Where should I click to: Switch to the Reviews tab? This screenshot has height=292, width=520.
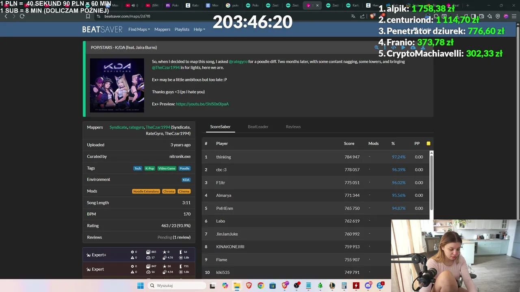click(293, 127)
